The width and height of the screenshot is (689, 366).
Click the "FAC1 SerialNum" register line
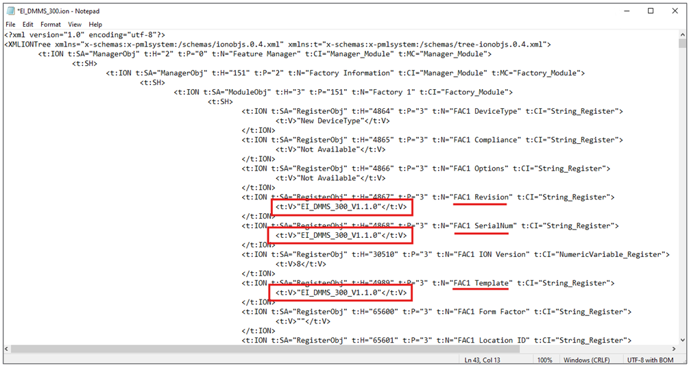(430, 226)
